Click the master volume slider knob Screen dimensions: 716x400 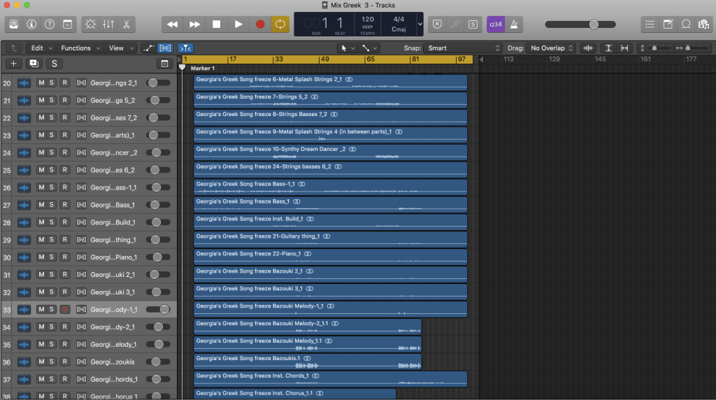pyautogui.click(x=594, y=24)
